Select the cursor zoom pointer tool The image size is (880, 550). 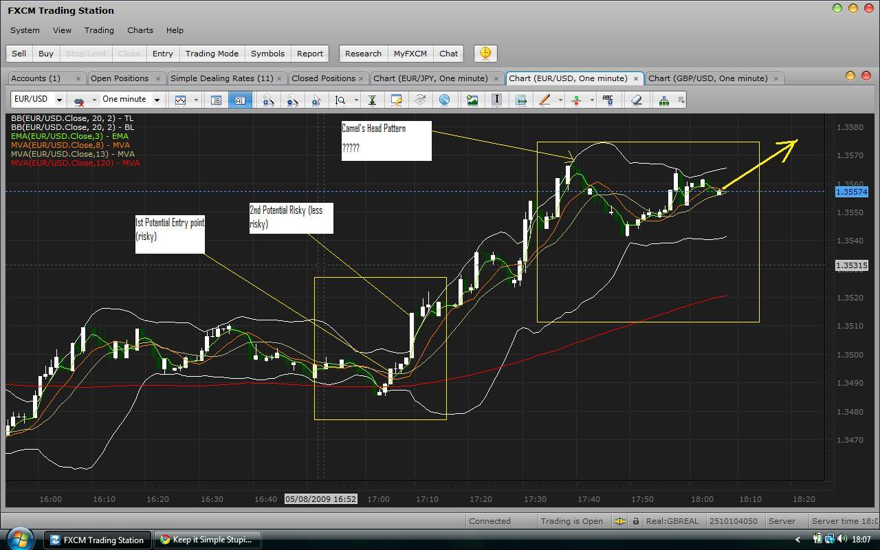(x=316, y=100)
